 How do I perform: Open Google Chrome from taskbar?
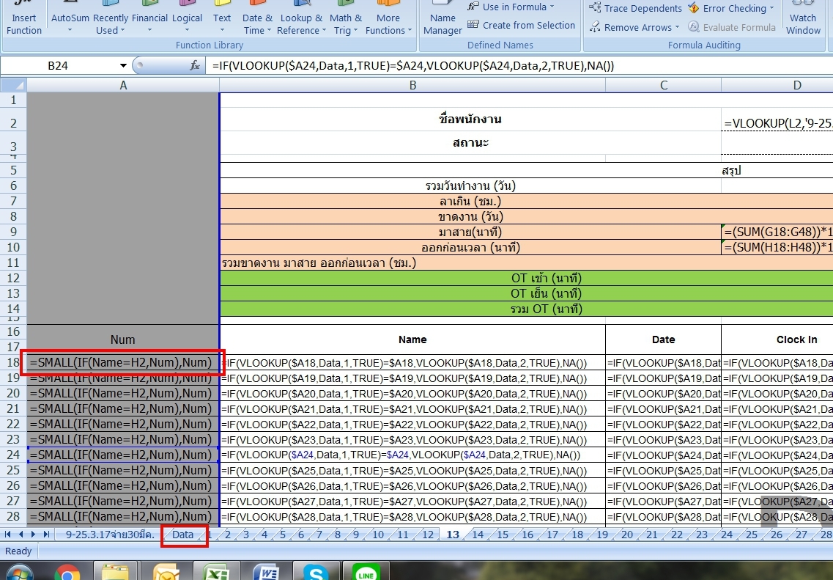click(67, 573)
